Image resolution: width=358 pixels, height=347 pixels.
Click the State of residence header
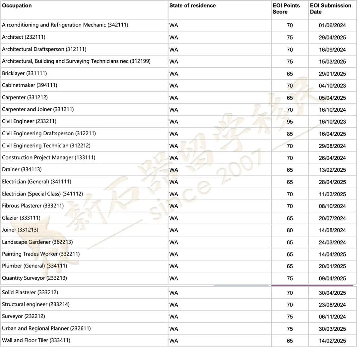[193, 6]
